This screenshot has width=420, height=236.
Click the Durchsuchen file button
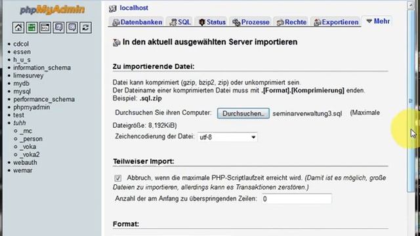[x=243, y=113]
